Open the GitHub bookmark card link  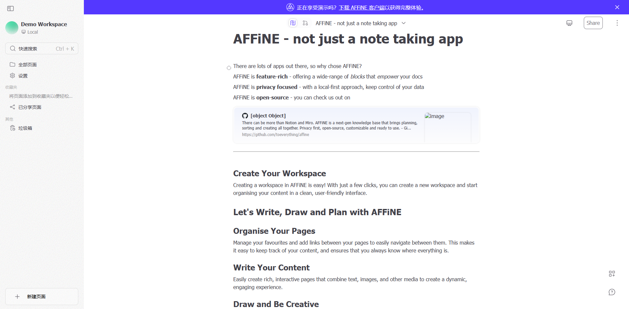tap(356, 125)
